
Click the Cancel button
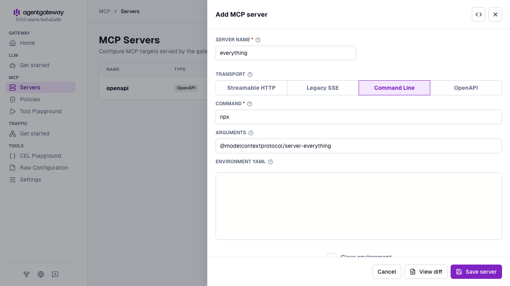387,272
